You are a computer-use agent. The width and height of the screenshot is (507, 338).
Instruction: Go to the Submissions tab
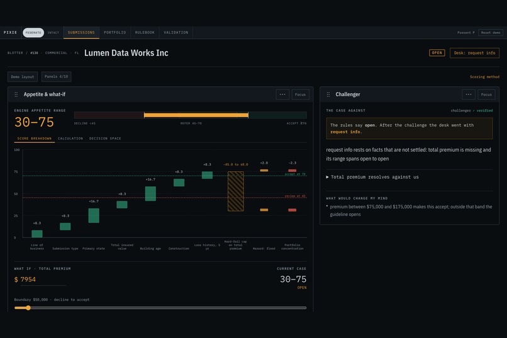[81, 33]
